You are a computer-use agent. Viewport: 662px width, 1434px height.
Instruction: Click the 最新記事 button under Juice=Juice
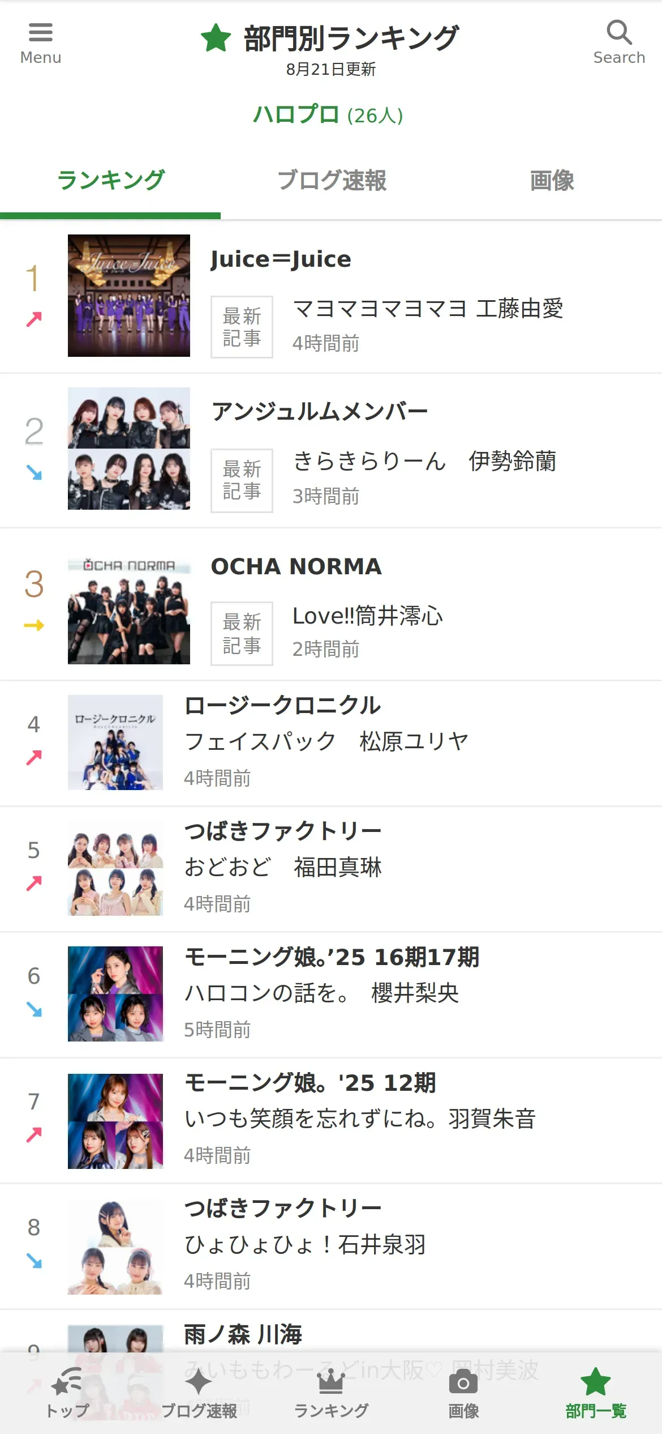242,327
